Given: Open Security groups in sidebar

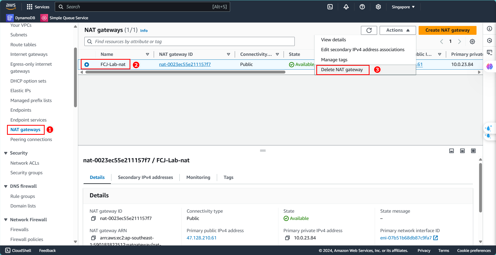Looking at the screenshot, I should pos(26,173).
